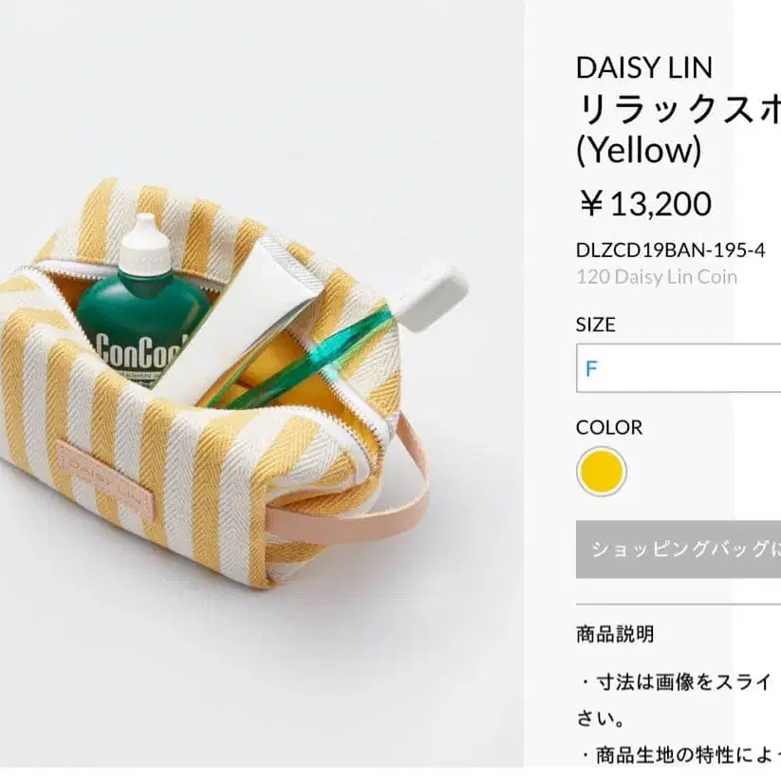Open the 120 Daisy Lin Coin info
Screen dimensions: 781x781
[657, 277]
